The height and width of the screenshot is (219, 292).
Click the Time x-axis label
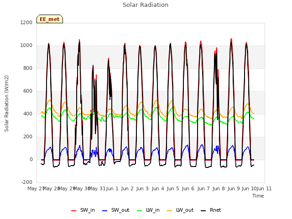coord(258,196)
